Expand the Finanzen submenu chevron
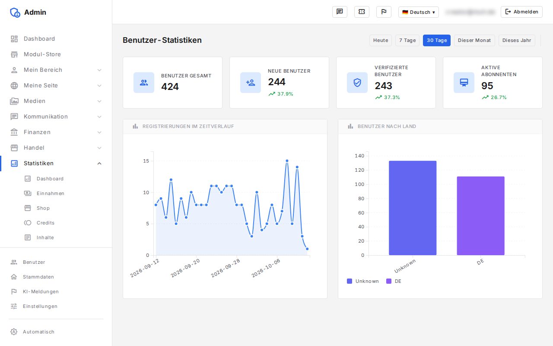This screenshot has width=553, height=346. click(x=99, y=132)
